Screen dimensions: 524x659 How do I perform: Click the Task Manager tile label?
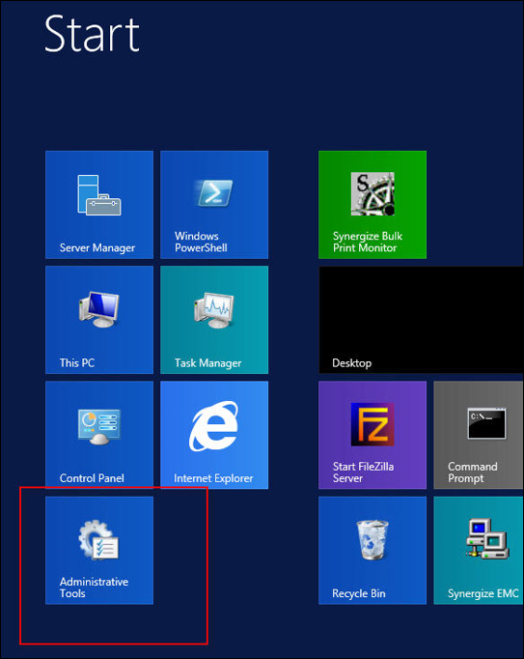(208, 363)
